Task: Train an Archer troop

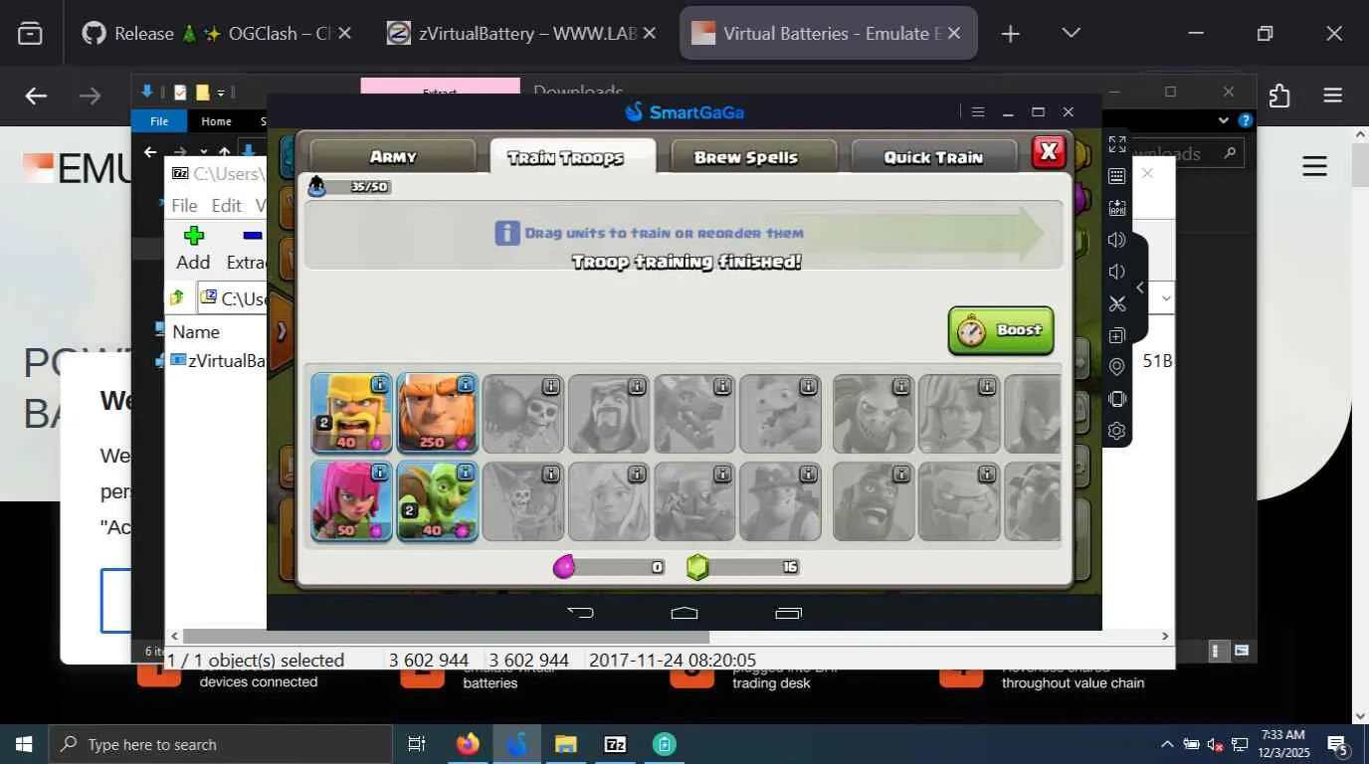Action: [x=352, y=500]
